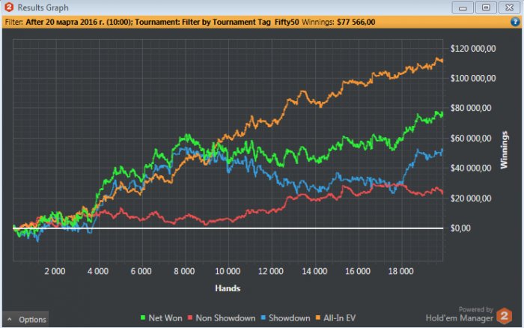Minimize the Results Graph window
The width and height of the screenshot is (524, 328).
(463, 7)
